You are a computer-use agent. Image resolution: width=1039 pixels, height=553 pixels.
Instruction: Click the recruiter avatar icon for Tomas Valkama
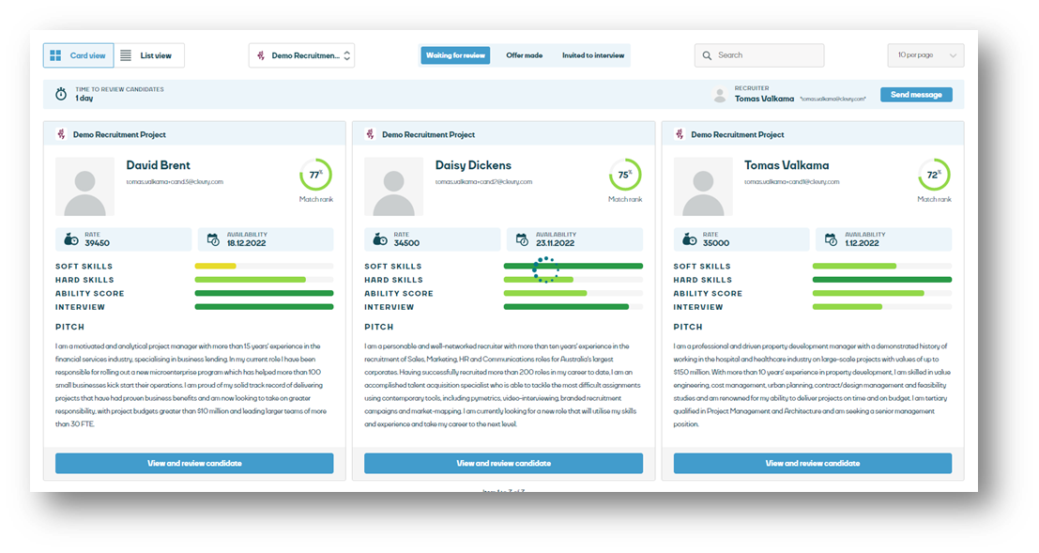pos(720,95)
